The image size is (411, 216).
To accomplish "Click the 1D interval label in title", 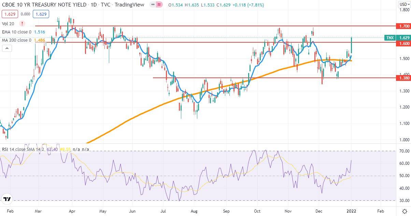I will [x=94, y=5].
